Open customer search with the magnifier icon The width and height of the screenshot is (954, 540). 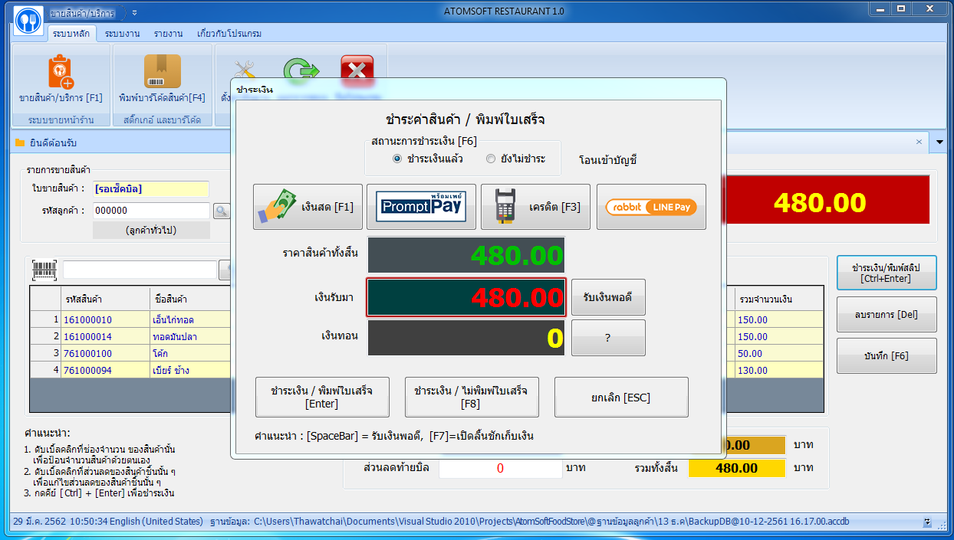(x=222, y=211)
